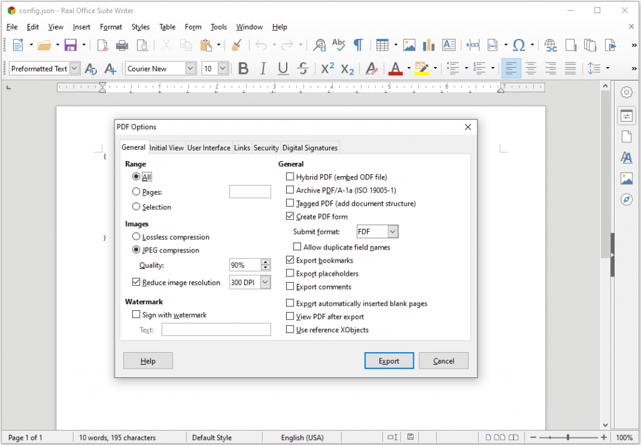
Task: Enable Hybrid PDF embed ODF file
Action: point(290,177)
